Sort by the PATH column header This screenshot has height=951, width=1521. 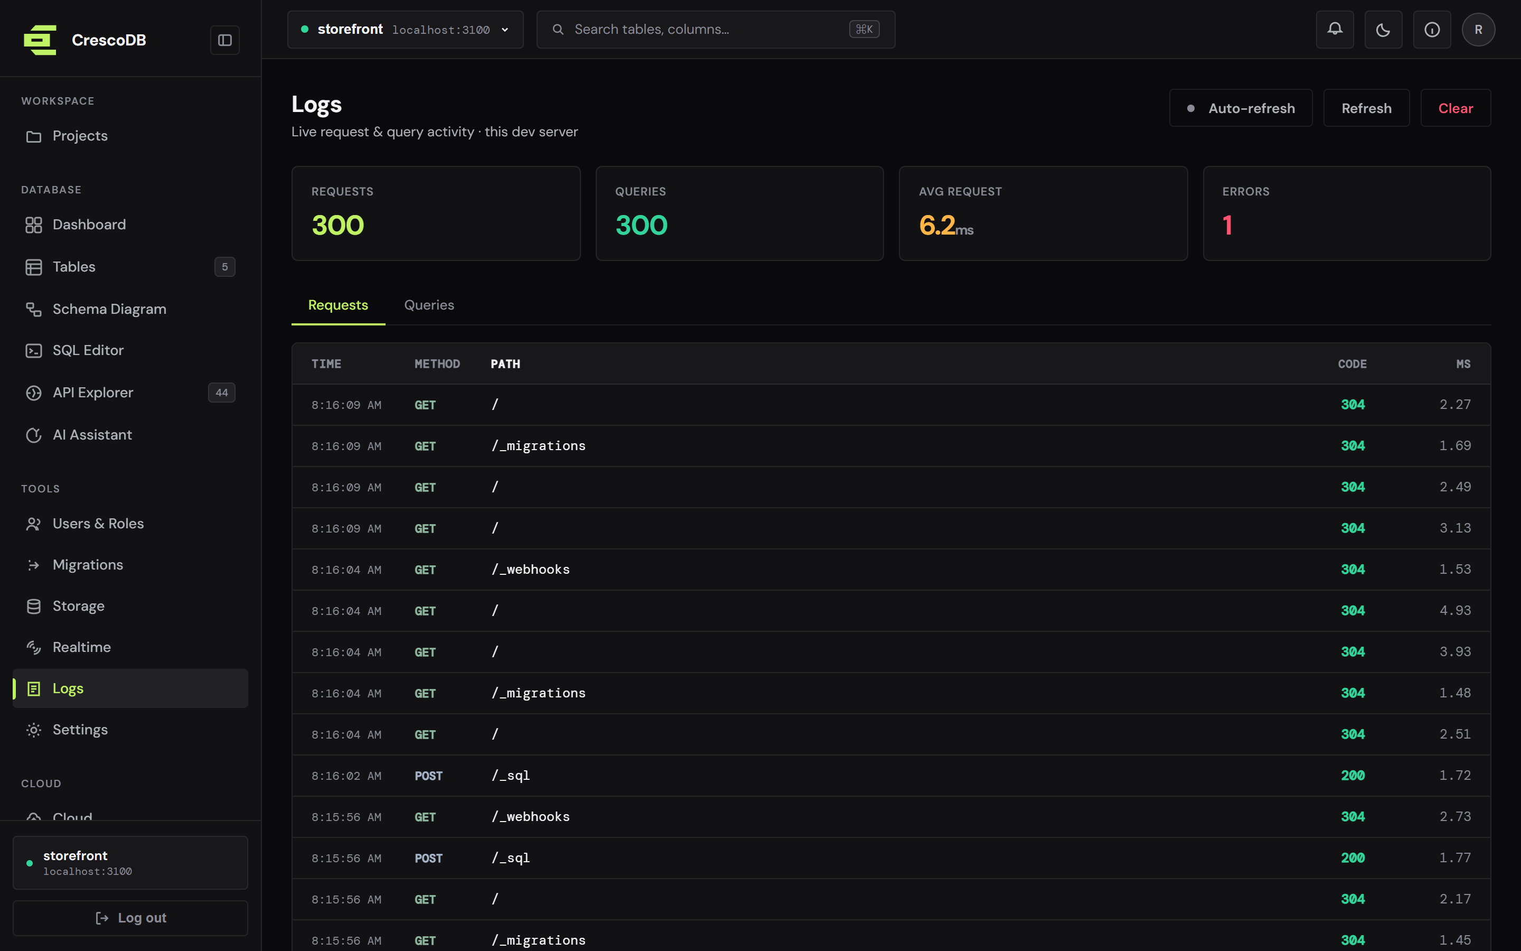click(x=505, y=364)
